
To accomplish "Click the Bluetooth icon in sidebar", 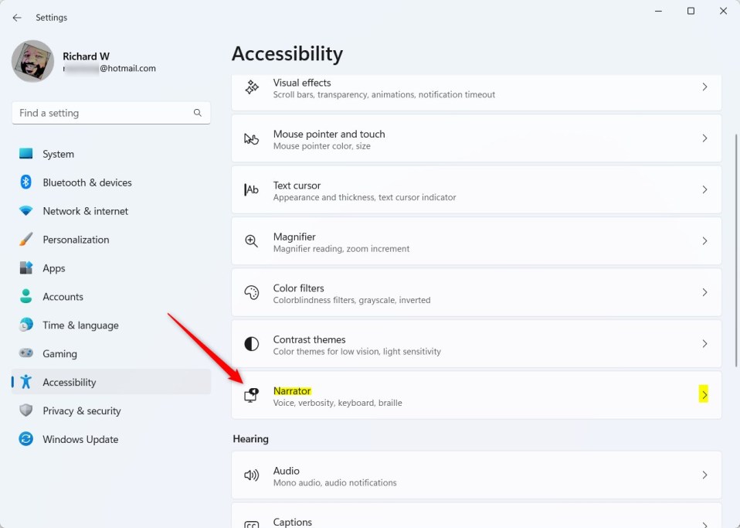I will (x=26, y=182).
